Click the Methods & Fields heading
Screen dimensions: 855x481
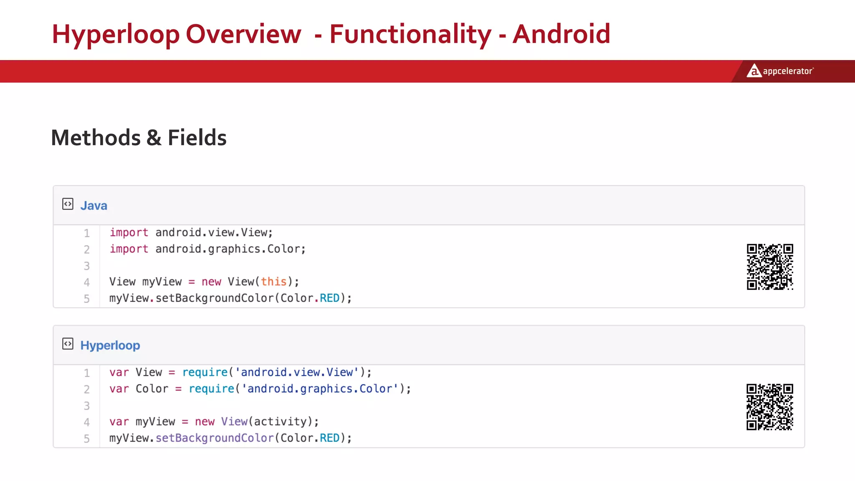[139, 138]
